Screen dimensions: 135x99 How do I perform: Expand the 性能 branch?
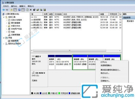[x=6, y=32]
